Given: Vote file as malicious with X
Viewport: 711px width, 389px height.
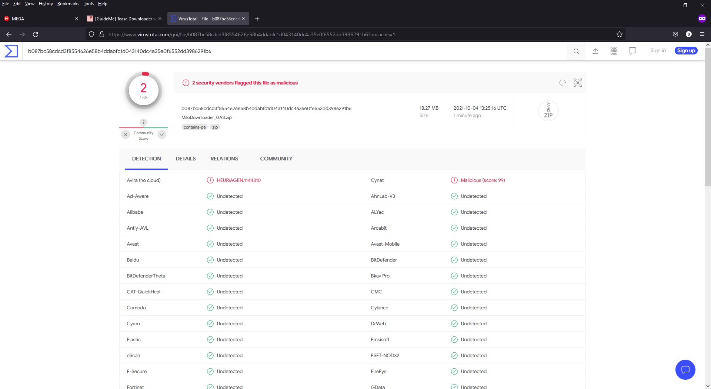Looking at the screenshot, I should pos(126,134).
